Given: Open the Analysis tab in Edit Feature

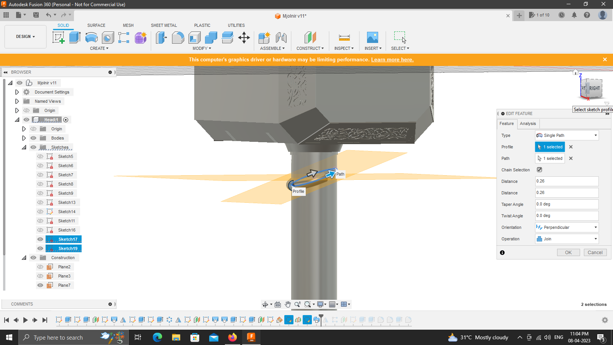Looking at the screenshot, I should [x=528, y=123].
